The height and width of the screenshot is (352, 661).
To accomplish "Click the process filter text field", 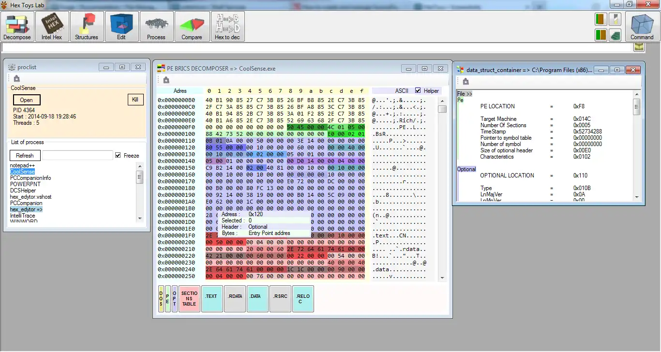I will point(77,155).
